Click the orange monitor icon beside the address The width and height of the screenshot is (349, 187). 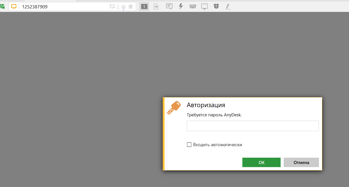pyautogui.click(x=14, y=7)
